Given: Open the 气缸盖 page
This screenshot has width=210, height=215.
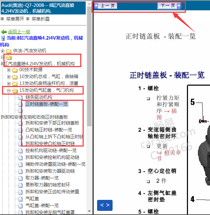Looking at the screenshot, I should click(32, 198).
